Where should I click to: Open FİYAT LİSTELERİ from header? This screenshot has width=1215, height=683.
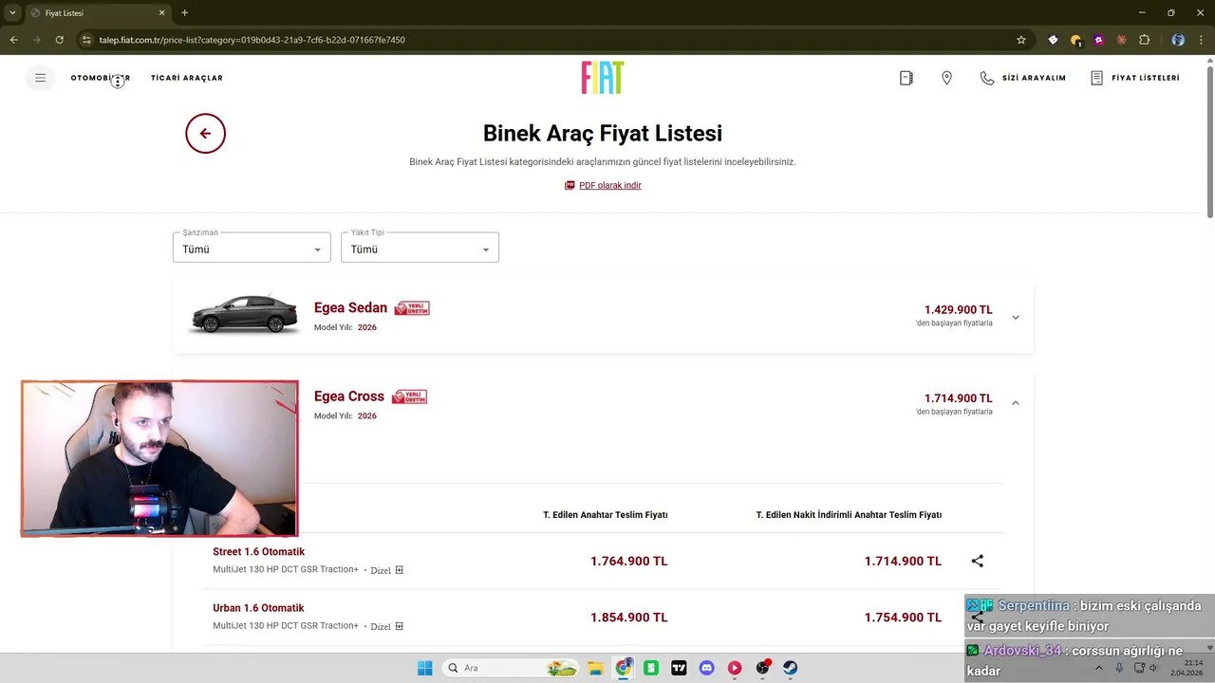point(1135,78)
